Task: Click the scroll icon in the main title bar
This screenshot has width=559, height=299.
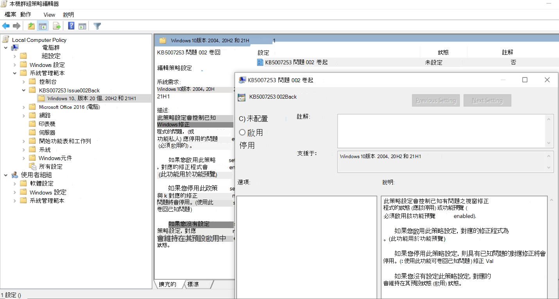Action: coord(4,4)
